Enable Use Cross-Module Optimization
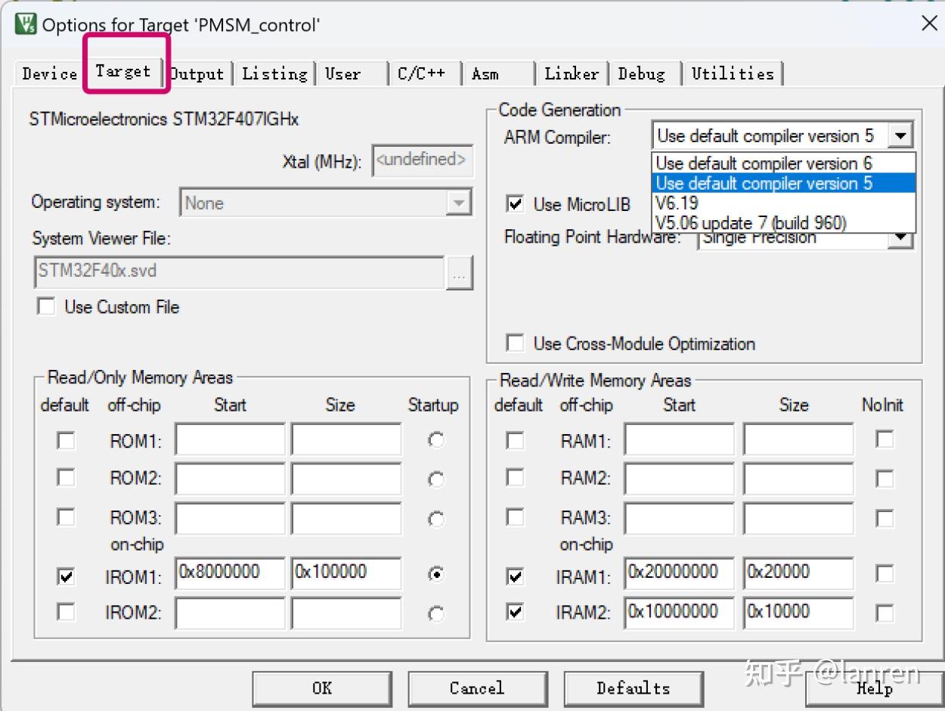Viewport: 945px width, 711px height. click(516, 343)
